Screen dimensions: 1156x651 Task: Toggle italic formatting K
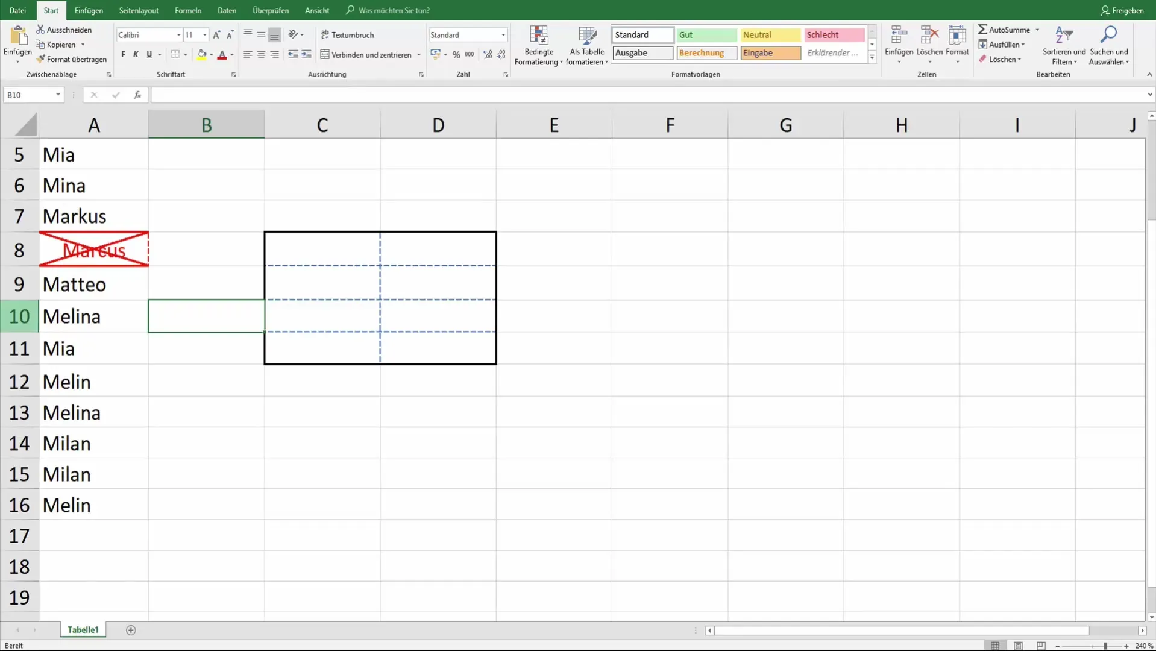136,55
